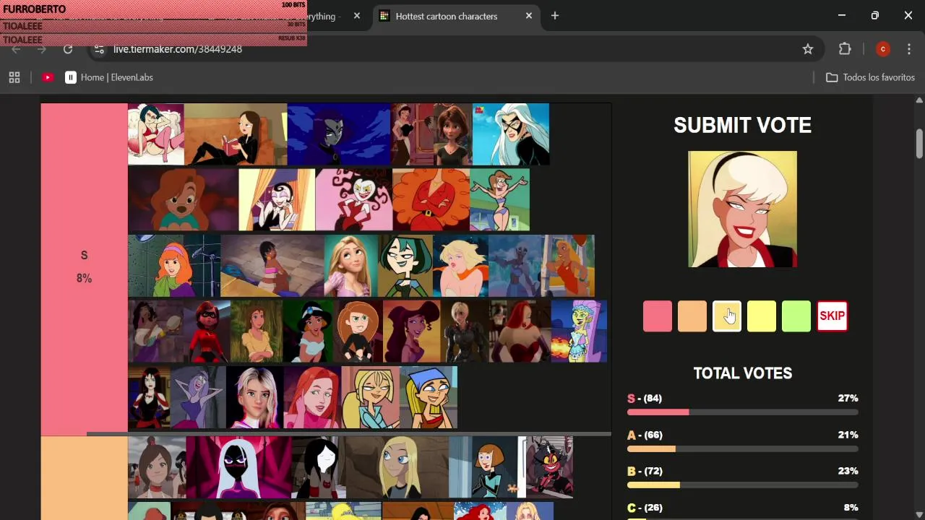Click the B tier vote progress bar
Screen dimensions: 925x520
coord(743,485)
